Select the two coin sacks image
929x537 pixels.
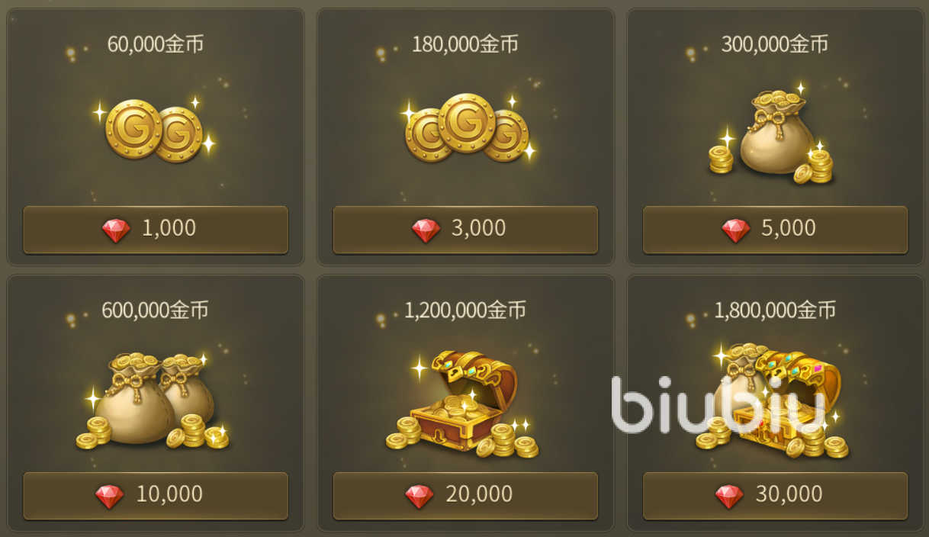point(153,400)
